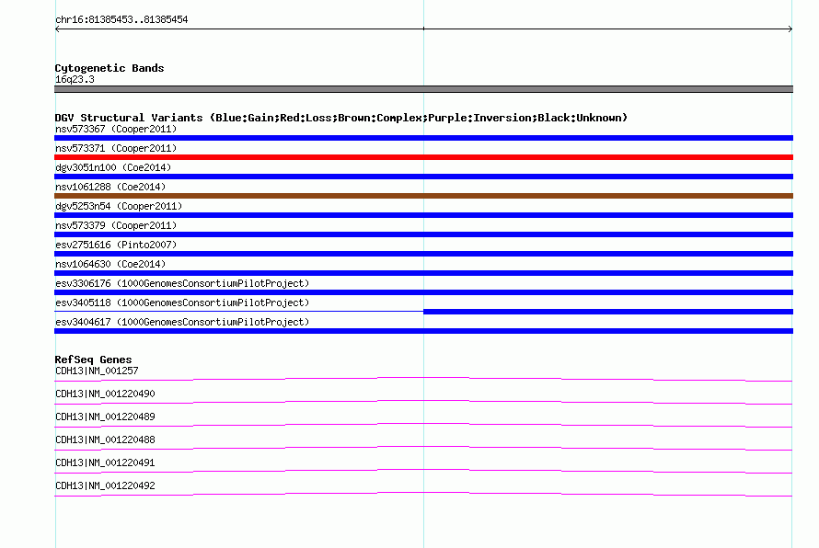819x548 pixels.
Task: Click the blue bar for nsv573367
Action: pyautogui.click(x=423, y=138)
